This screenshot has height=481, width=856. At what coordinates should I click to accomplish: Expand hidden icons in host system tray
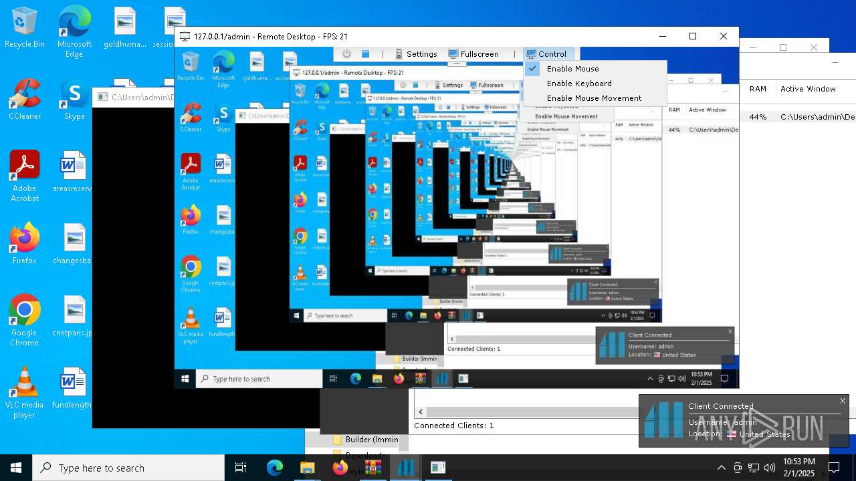721,468
